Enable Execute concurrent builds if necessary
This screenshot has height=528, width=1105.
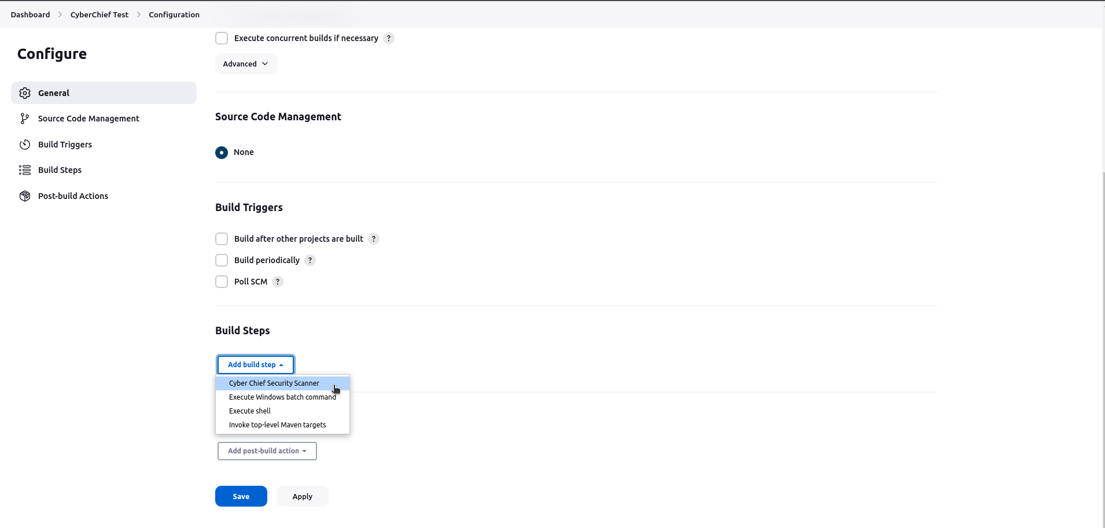click(222, 38)
